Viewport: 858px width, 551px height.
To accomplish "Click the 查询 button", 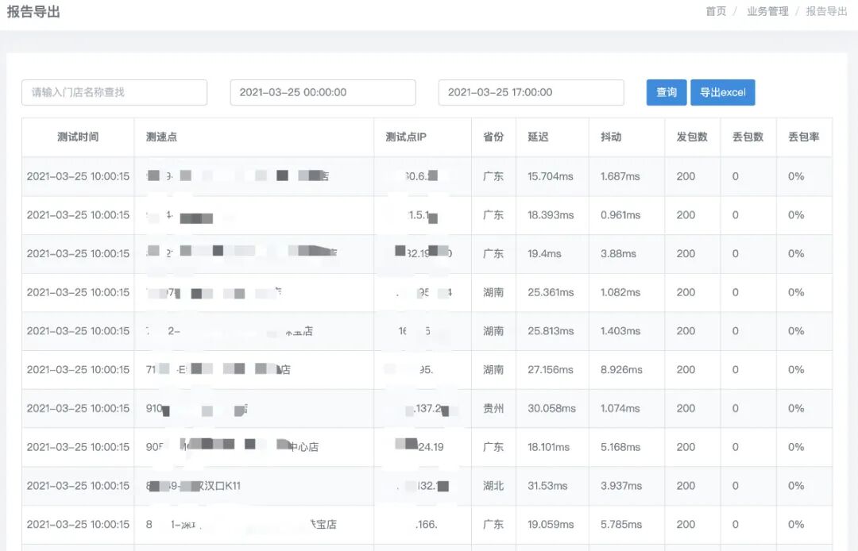I will 667,92.
